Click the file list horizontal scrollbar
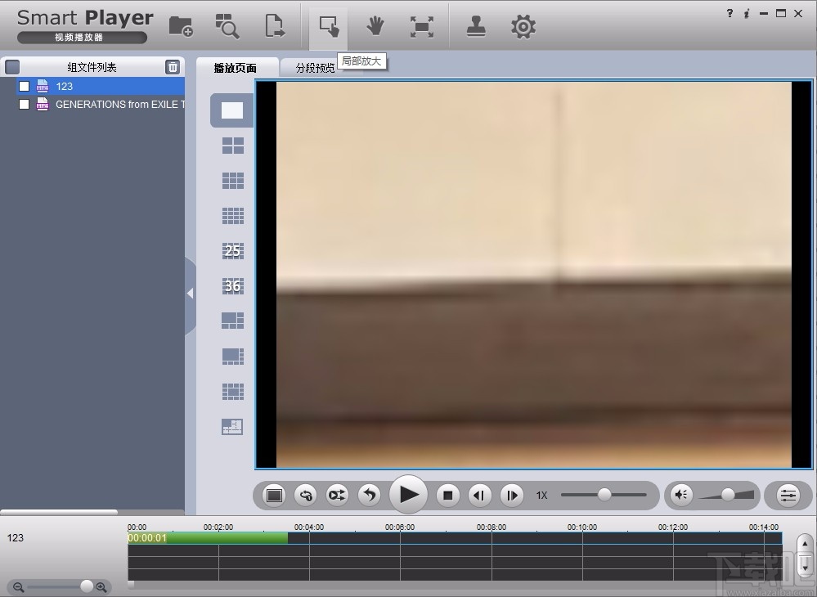Screen dimensions: 817x597 59,513
